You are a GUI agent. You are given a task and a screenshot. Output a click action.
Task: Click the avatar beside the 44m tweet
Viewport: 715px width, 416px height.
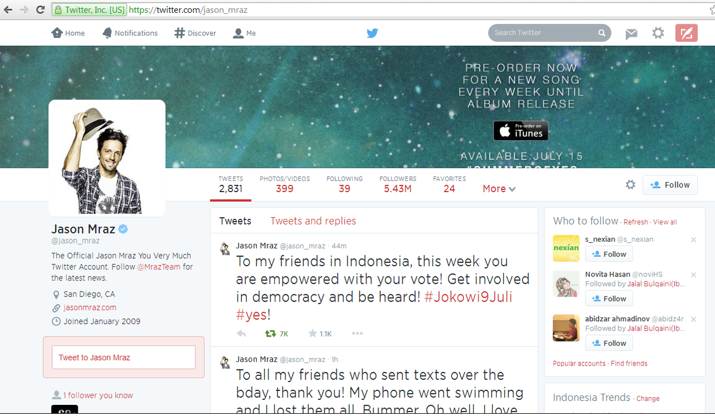(x=225, y=248)
